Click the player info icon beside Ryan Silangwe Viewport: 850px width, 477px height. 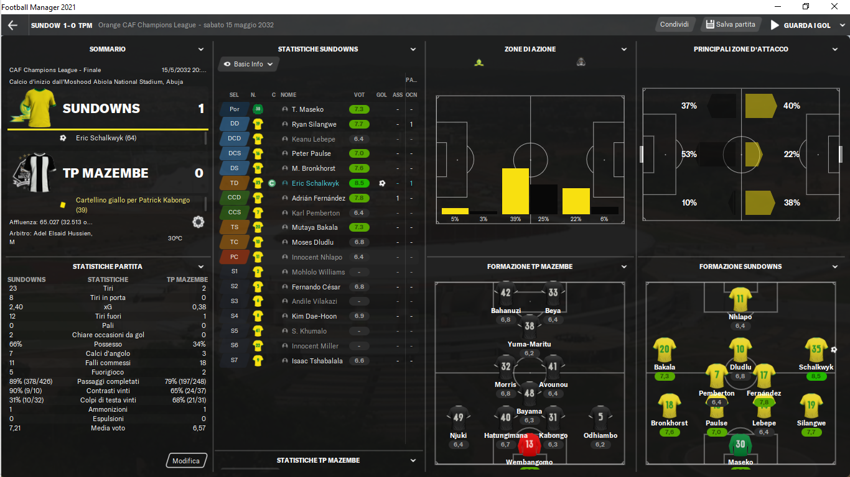pyautogui.click(x=285, y=124)
